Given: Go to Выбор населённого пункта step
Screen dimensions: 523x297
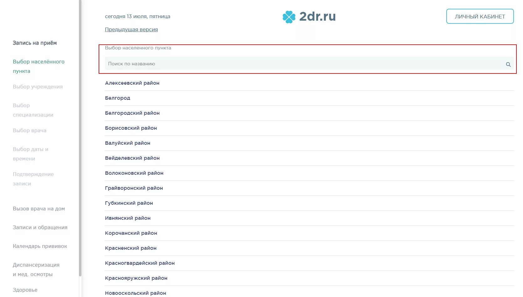Looking at the screenshot, I should [39, 66].
